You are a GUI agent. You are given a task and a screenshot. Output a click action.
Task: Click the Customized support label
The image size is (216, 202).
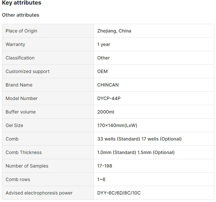click(x=28, y=71)
